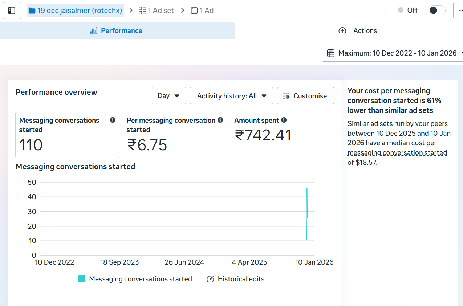Click the 4 Apr 2025 axis label
The height and width of the screenshot is (306, 463).
[249, 262]
